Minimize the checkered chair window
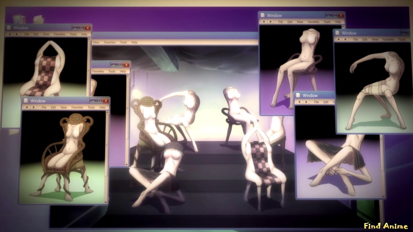Viewport: 413px width, 232px height. pyautogui.click(x=75, y=28)
